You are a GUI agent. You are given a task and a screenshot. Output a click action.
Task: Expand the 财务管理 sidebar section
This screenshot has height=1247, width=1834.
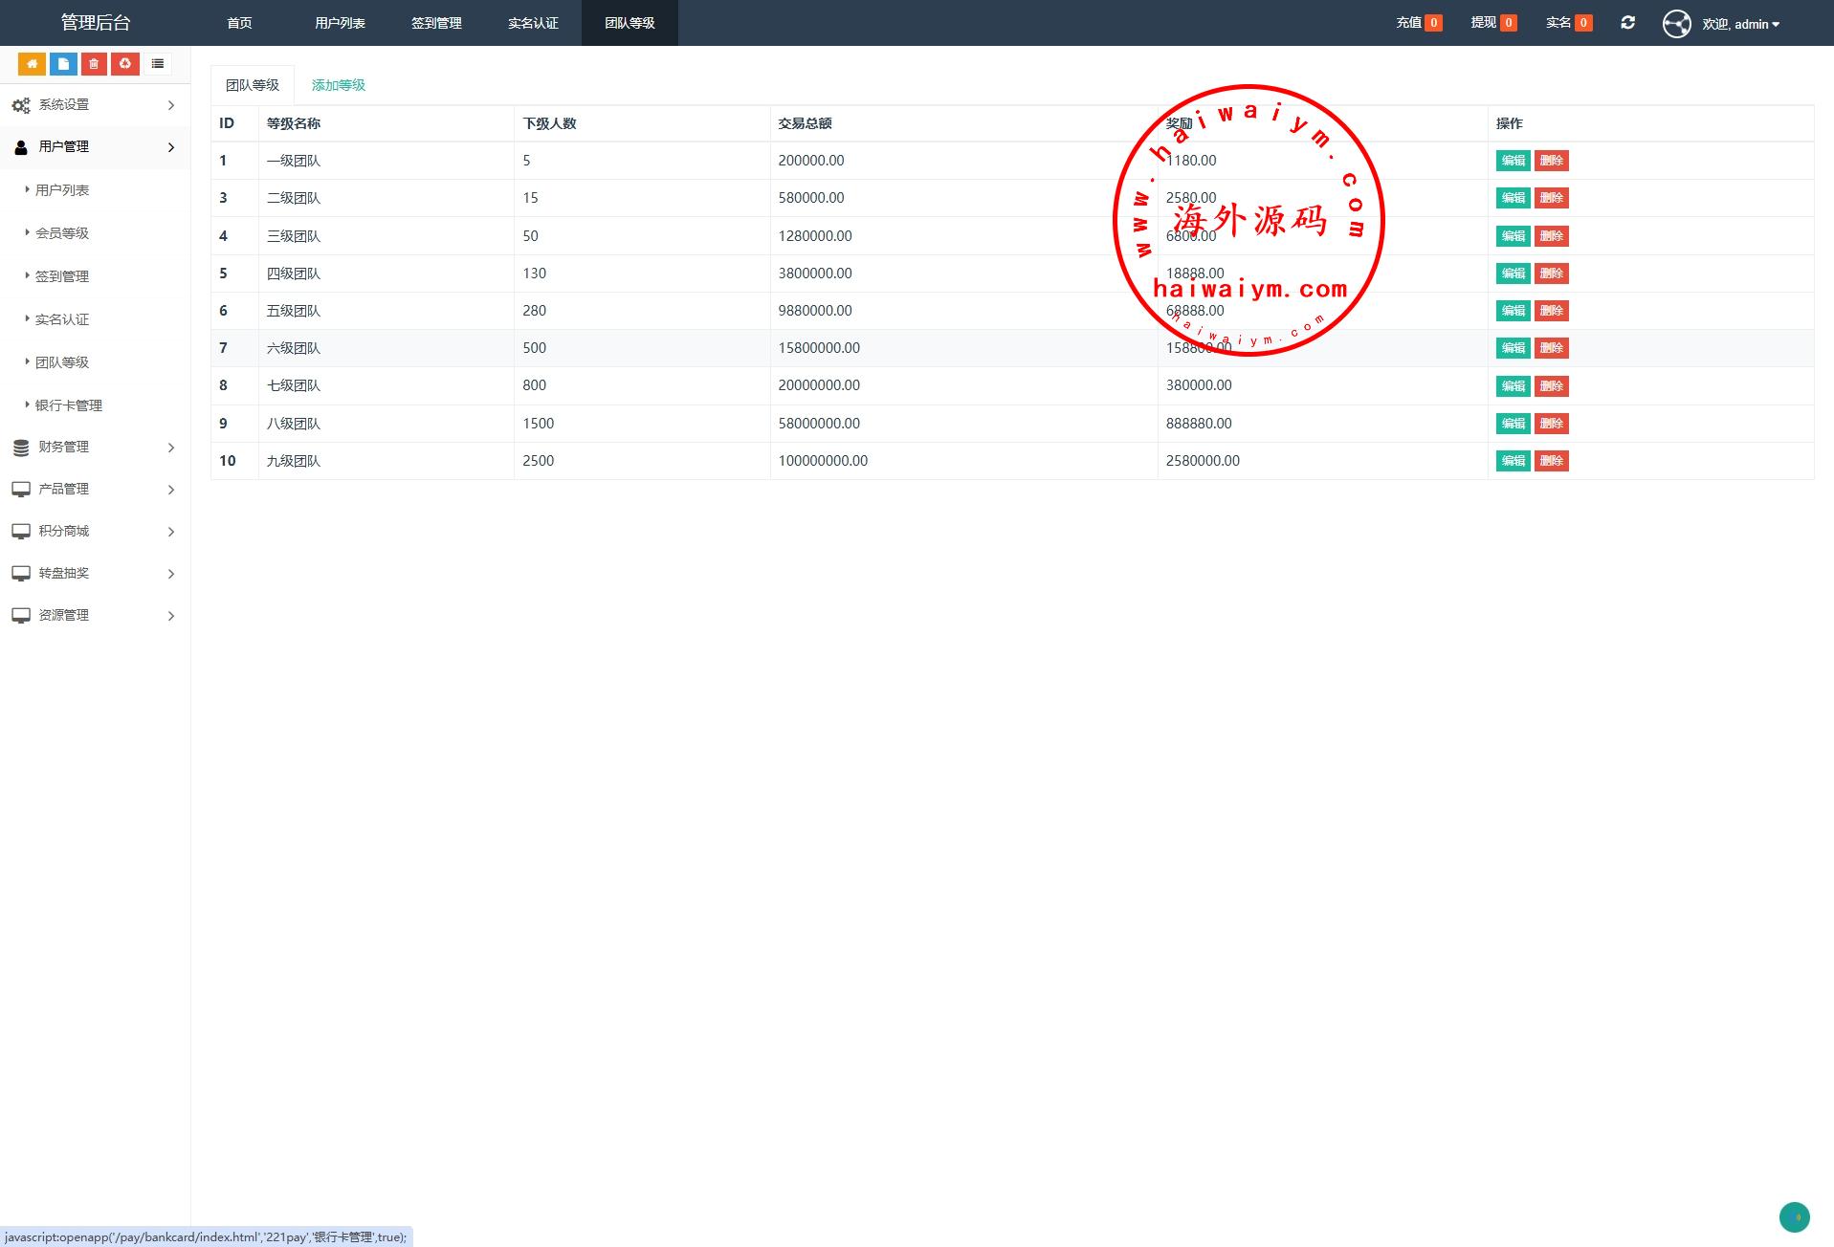coord(94,448)
